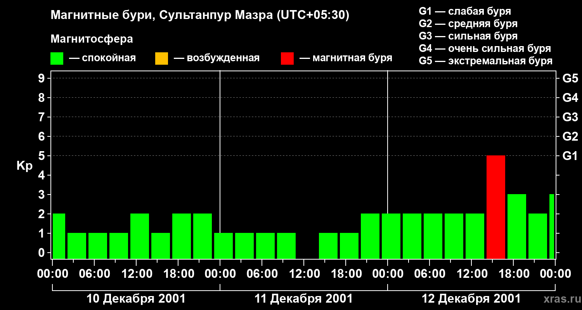
Task: Click the '18:00' time label for 10 Декабря
Action: 178,274
